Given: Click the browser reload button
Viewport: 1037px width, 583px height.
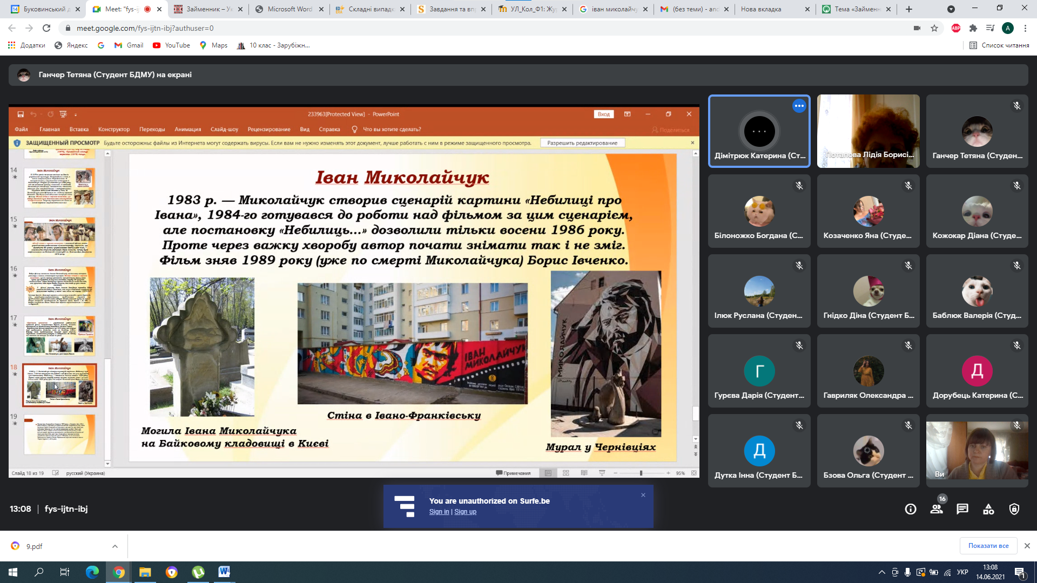Looking at the screenshot, I should 46,28.
